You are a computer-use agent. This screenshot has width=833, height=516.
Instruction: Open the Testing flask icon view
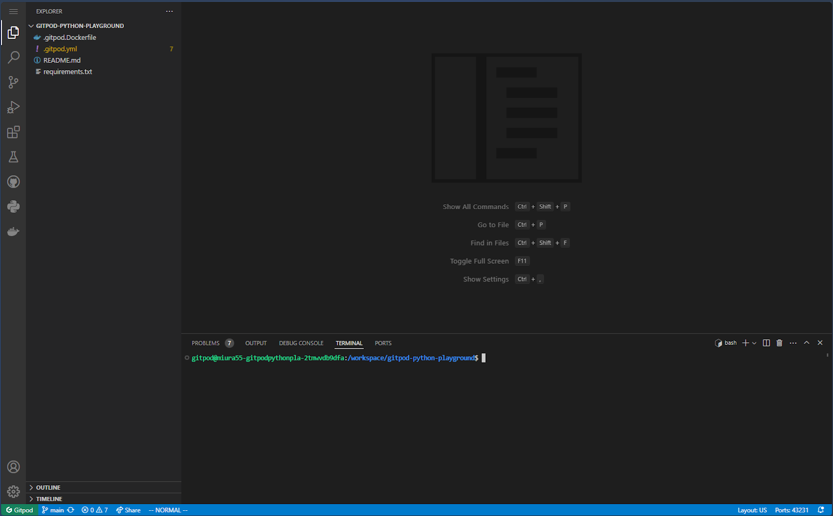[14, 157]
